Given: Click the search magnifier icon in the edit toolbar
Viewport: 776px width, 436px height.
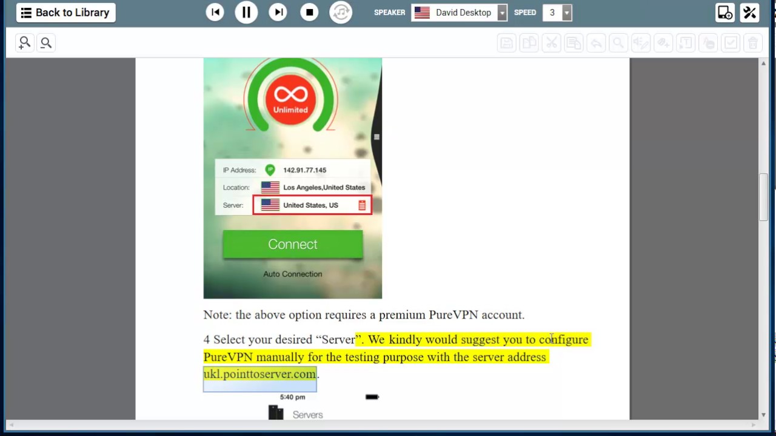Looking at the screenshot, I should (618, 43).
